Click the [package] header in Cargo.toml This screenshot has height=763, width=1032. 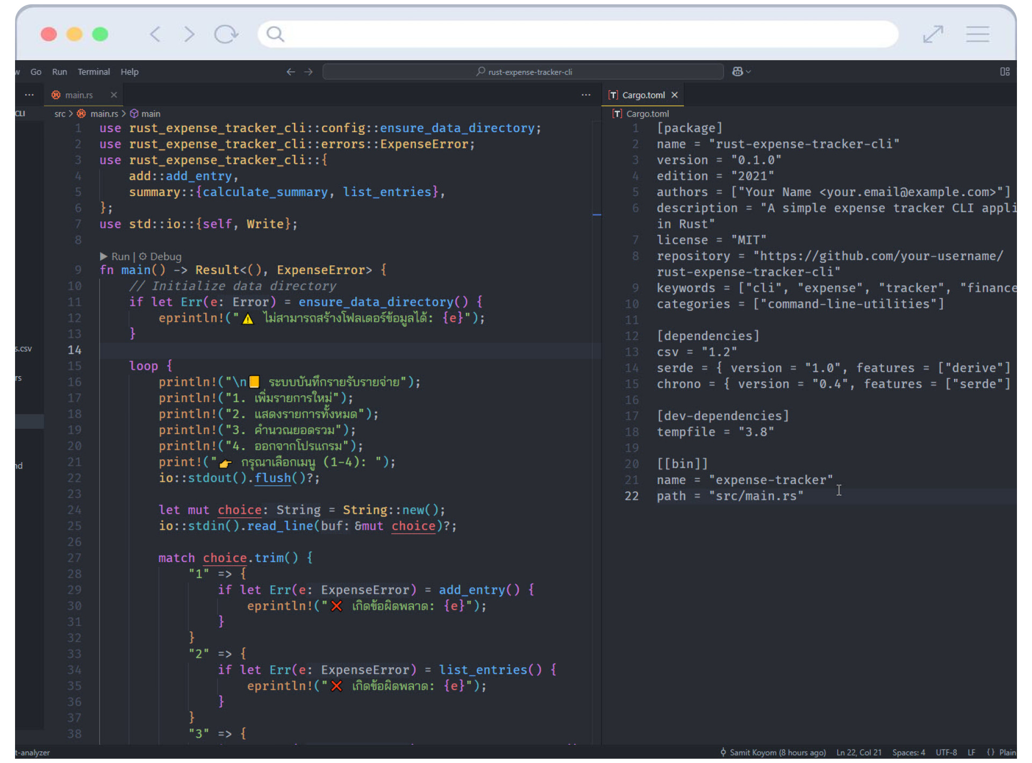(x=689, y=128)
